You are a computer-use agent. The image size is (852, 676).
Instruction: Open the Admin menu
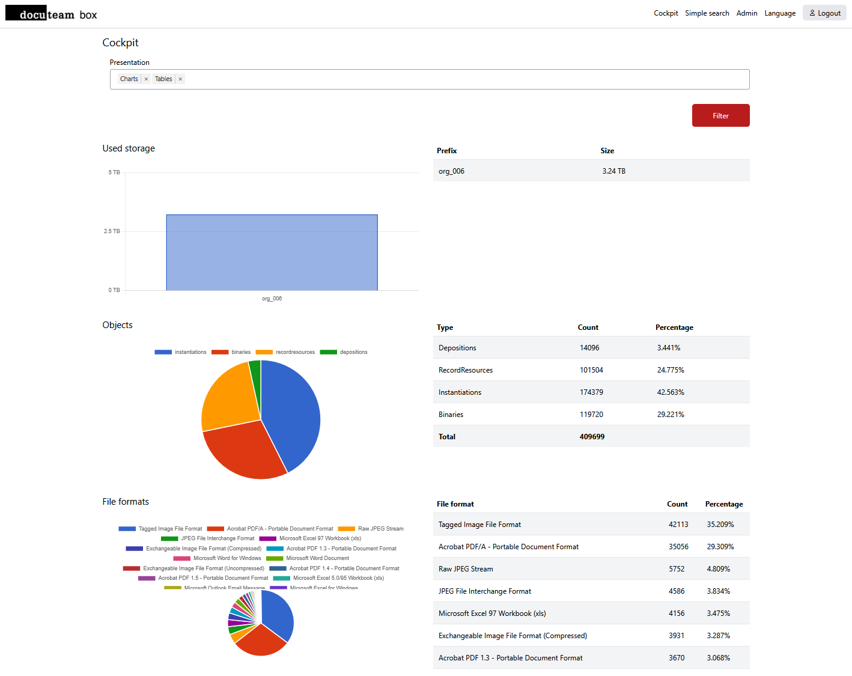tap(746, 13)
